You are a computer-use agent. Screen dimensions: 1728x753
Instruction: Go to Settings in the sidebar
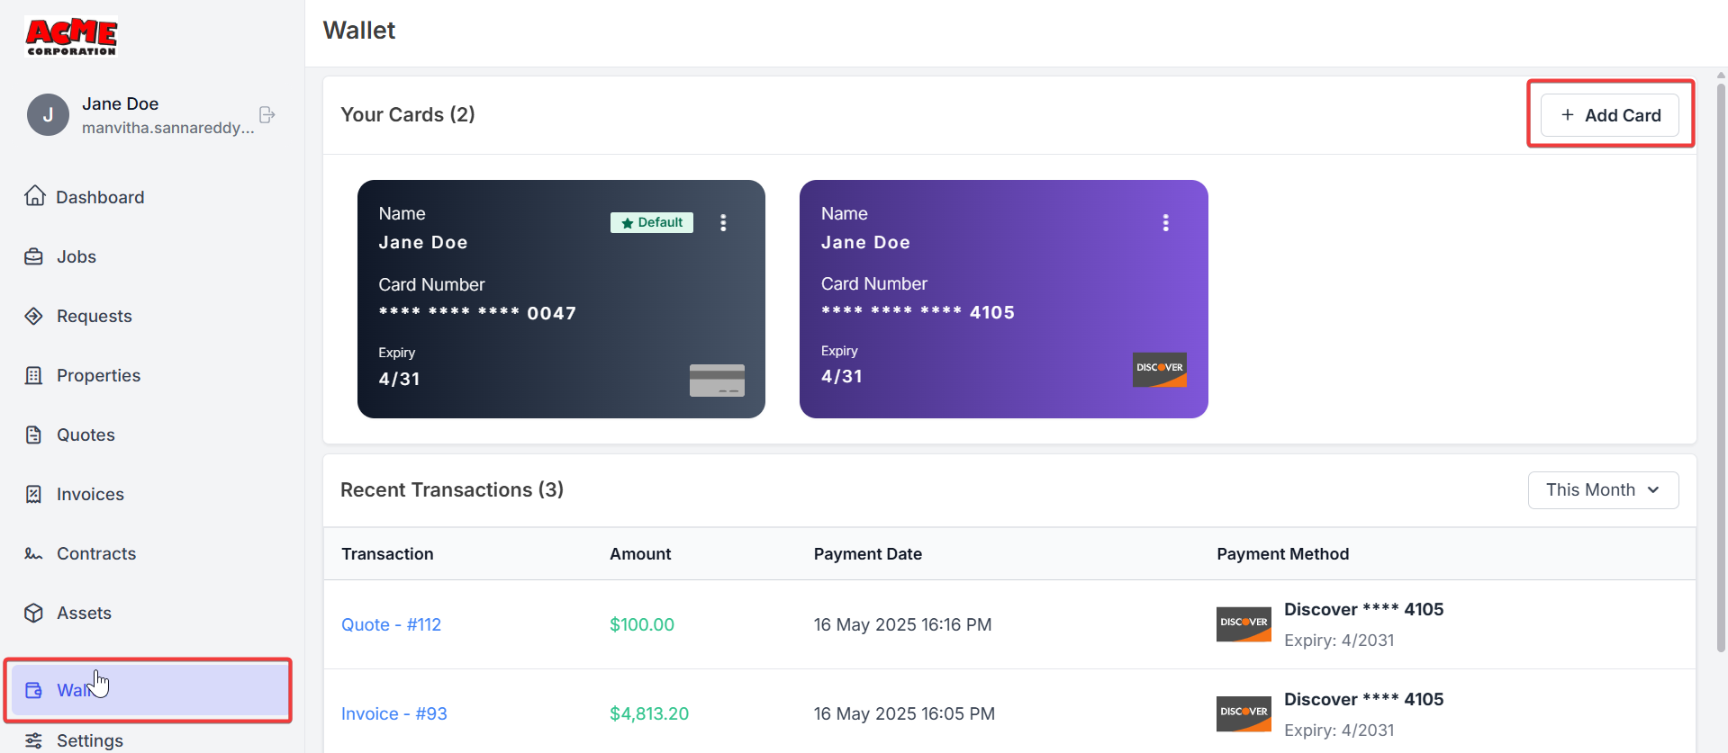click(89, 740)
